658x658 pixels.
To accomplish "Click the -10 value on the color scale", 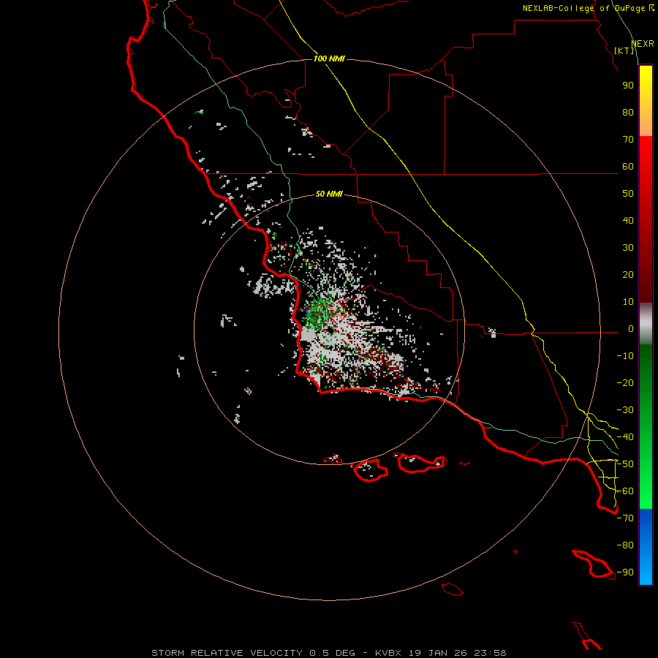I will click(625, 356).
